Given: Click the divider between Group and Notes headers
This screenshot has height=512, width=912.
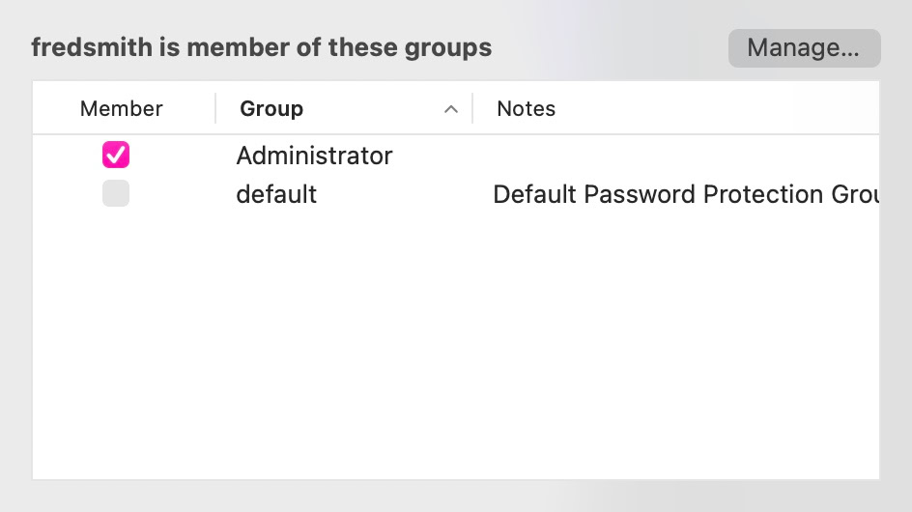Looking at the screenshot, I should pos(472,108).
